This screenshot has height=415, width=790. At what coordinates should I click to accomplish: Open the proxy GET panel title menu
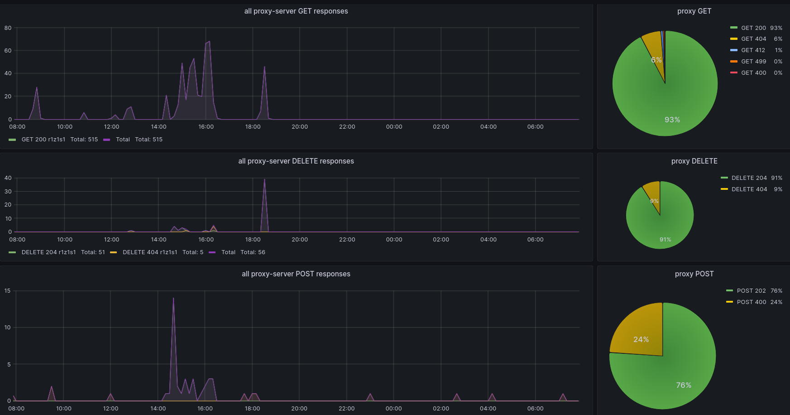tap(694, 11)
